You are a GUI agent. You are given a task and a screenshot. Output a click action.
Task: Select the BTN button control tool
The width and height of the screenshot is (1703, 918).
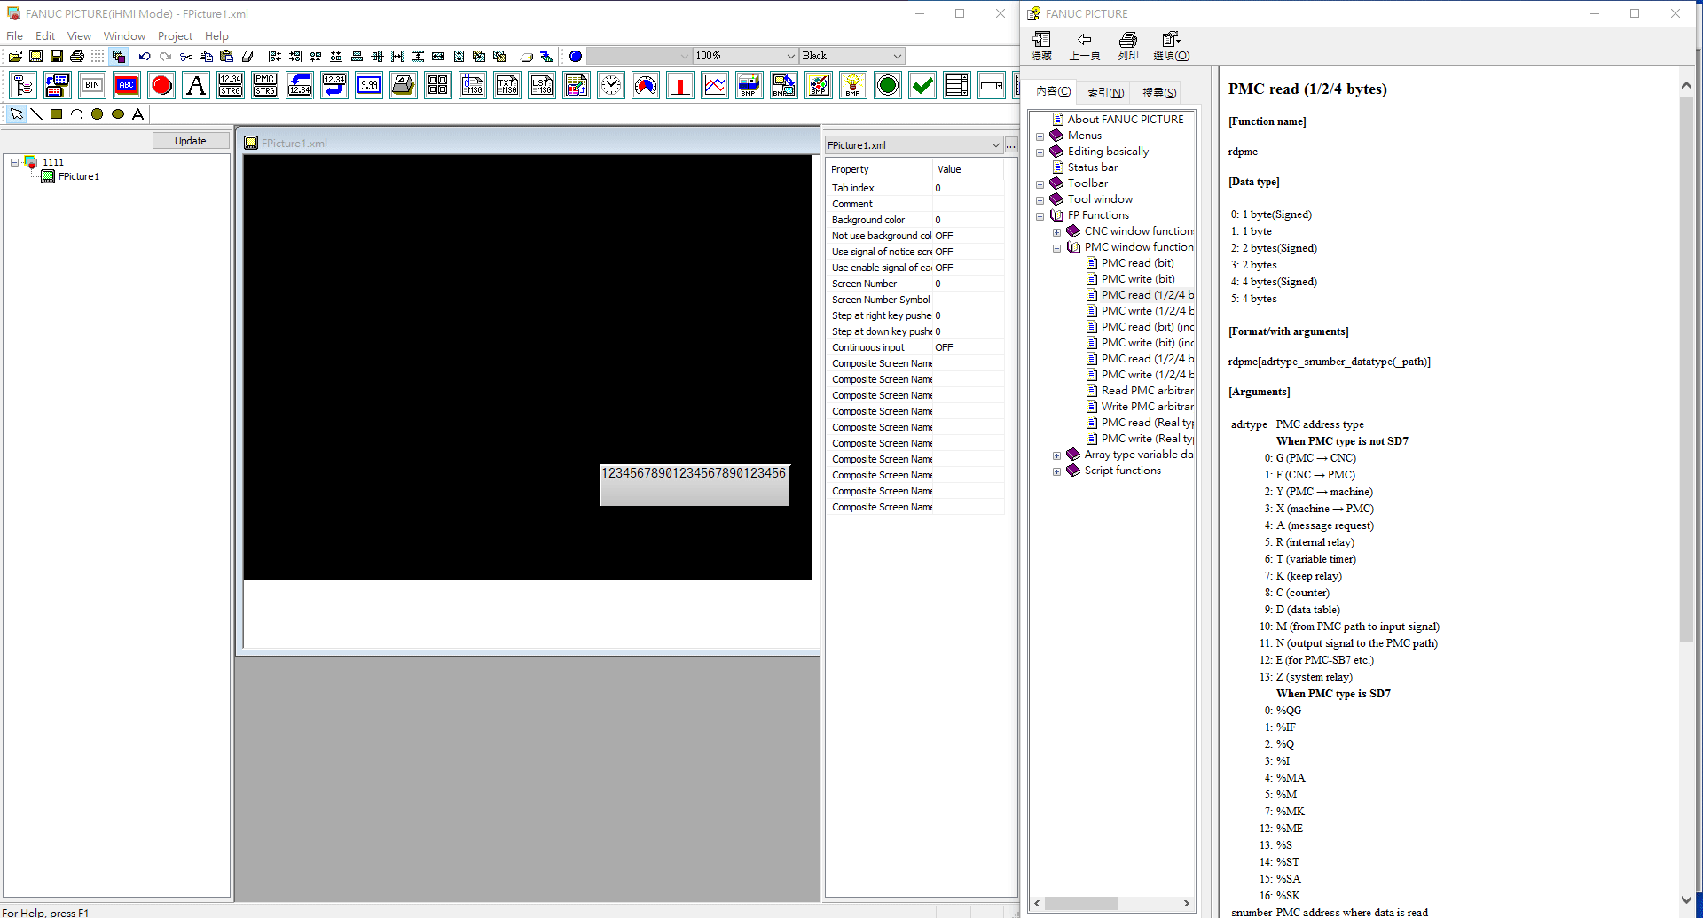click(92, 86)
